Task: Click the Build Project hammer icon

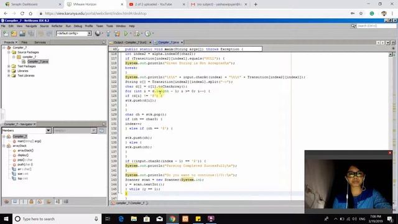Action: 108,33
